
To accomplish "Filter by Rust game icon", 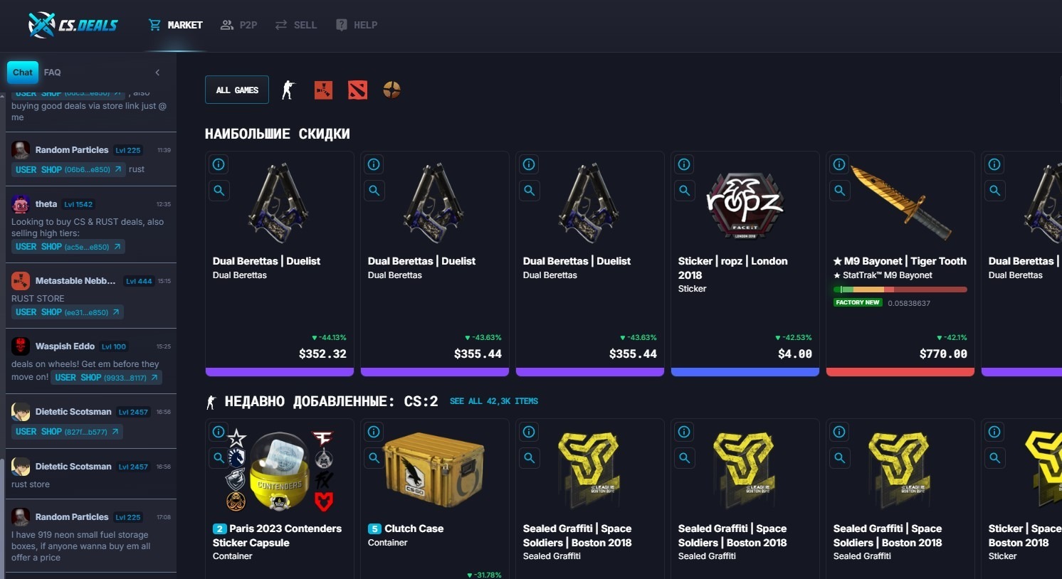I will (323, 90).
